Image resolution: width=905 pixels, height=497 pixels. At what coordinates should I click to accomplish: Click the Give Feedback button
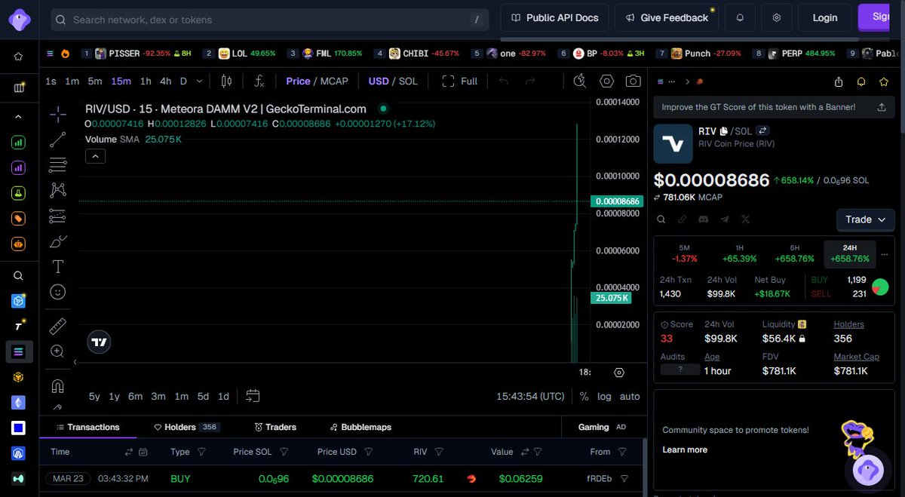pyautogui.click(x=667, y=17)
